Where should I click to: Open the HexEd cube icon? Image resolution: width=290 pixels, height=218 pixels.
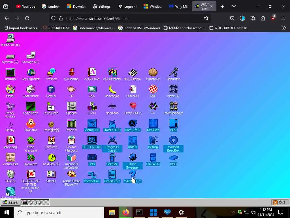[51, 91]
